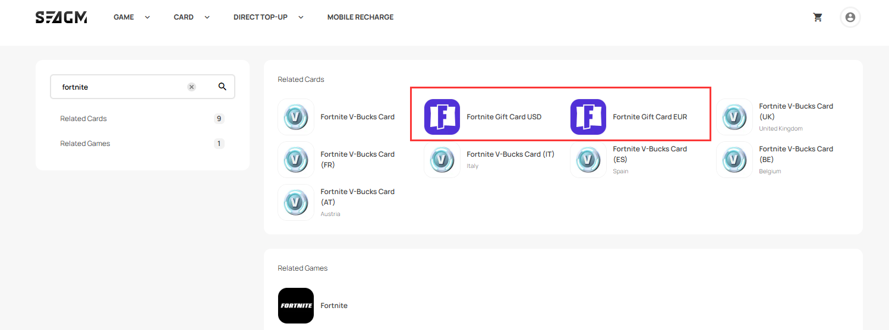
Task: Click the Fortnite Gift Card USD icon
Action: pyautogui.click(x=442, y=117)
